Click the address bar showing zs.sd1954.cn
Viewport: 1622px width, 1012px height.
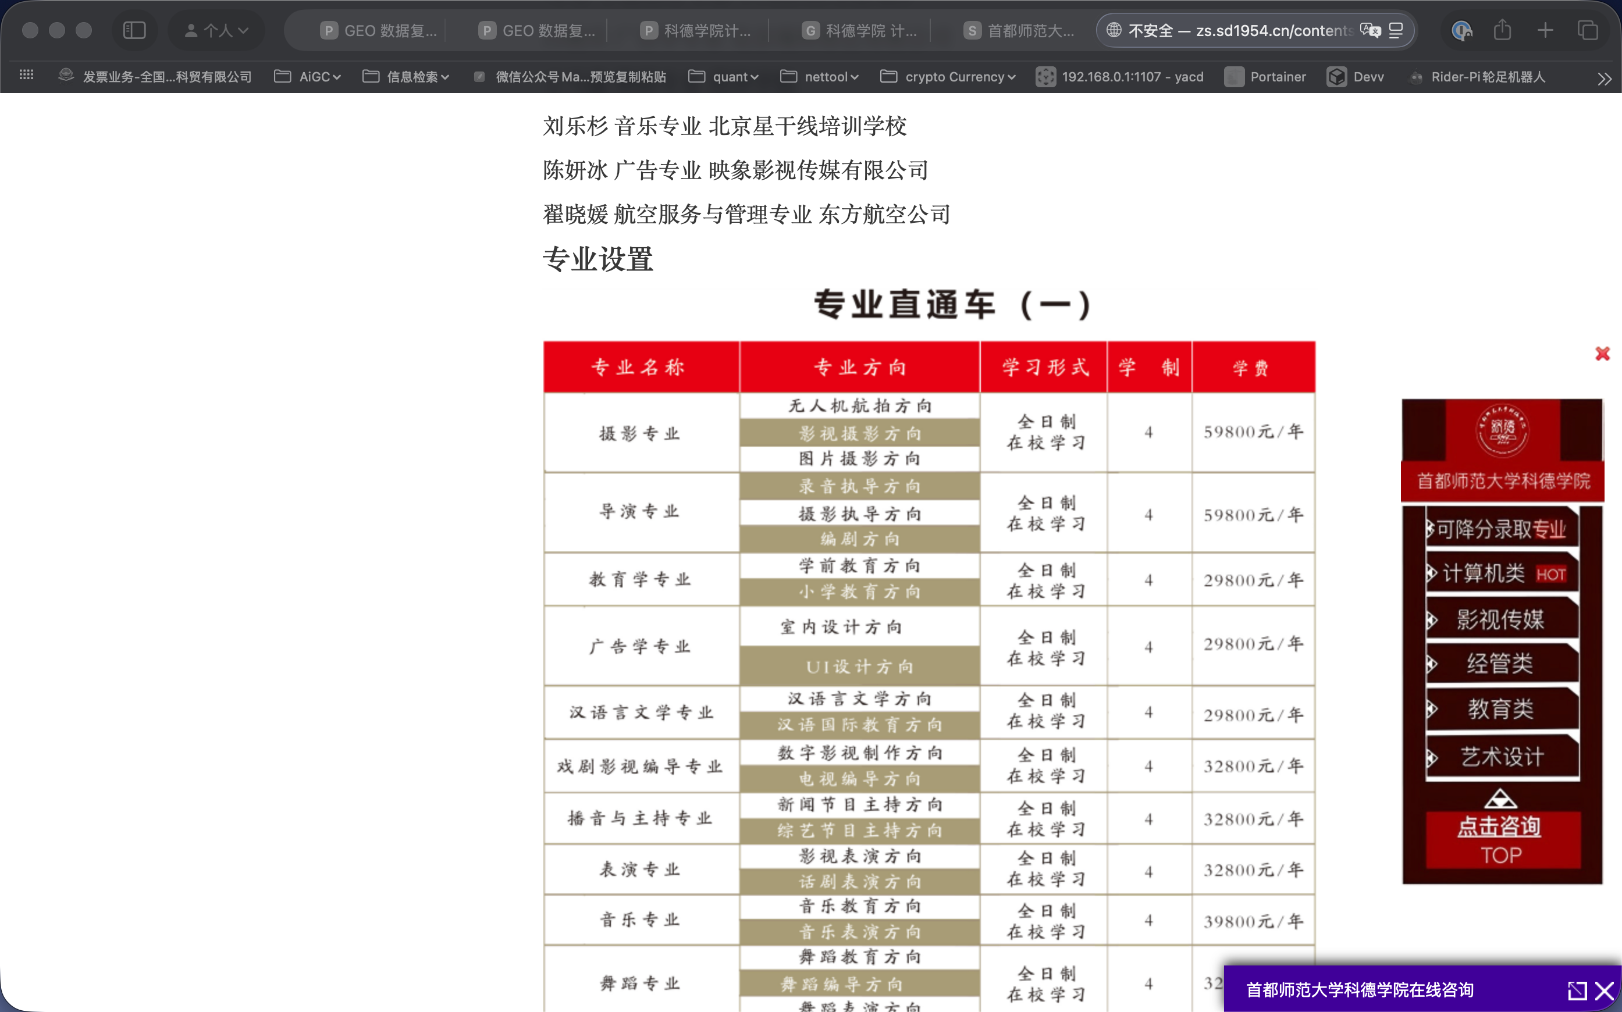(1240, 30)
